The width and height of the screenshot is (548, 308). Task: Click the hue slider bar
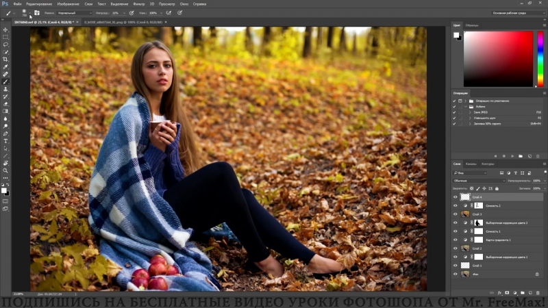point(540,59)
